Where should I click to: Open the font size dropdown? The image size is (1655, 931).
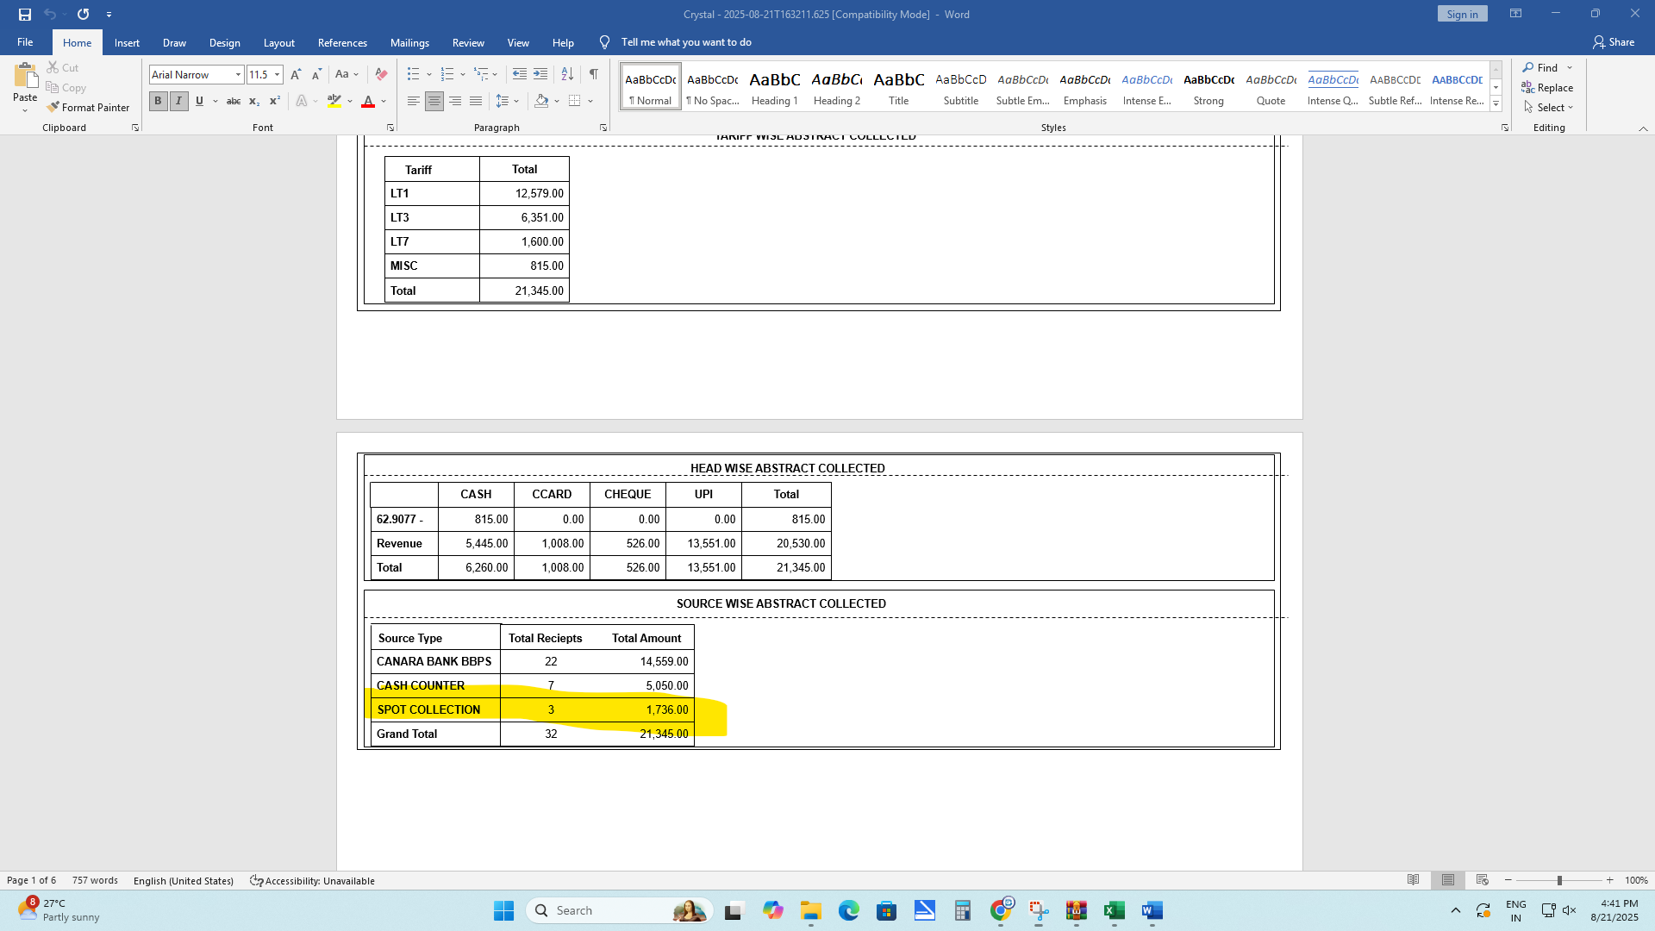tap(277, 75)
